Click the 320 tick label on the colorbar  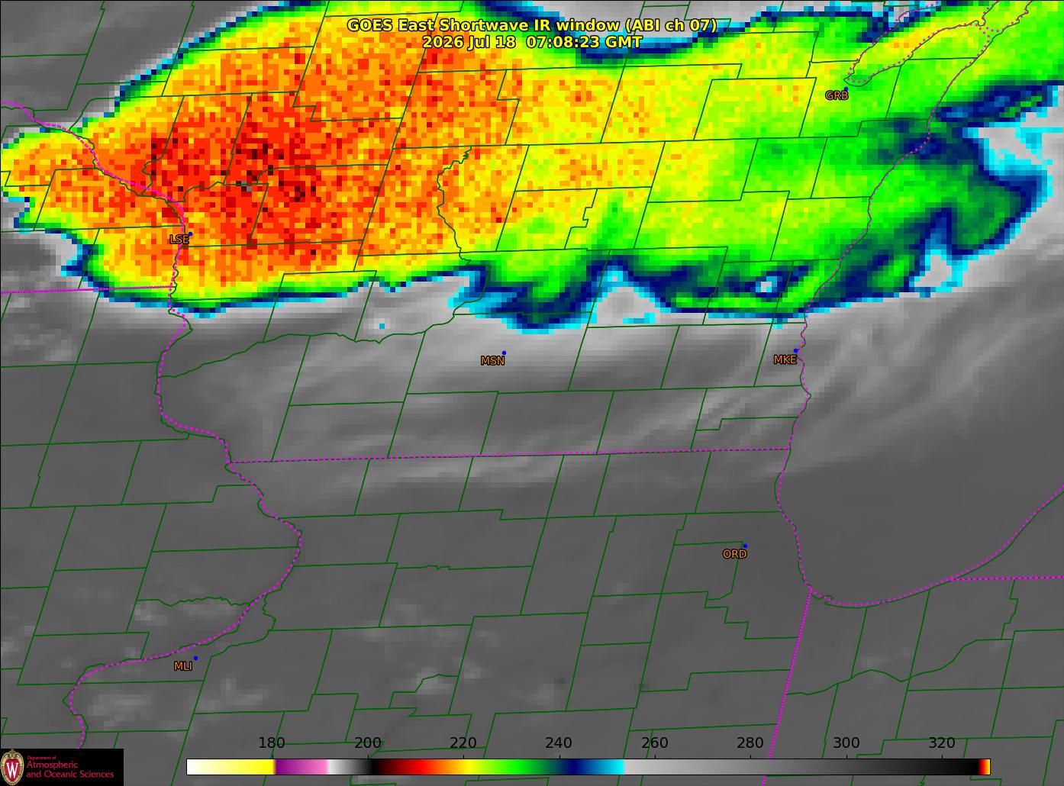point(941,743)
